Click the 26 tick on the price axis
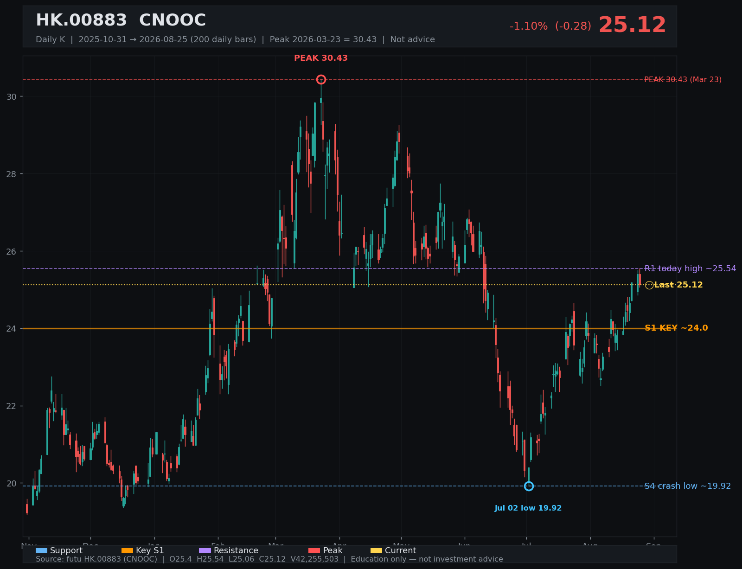Screen dimensions: 742x569 click(12, 251)
